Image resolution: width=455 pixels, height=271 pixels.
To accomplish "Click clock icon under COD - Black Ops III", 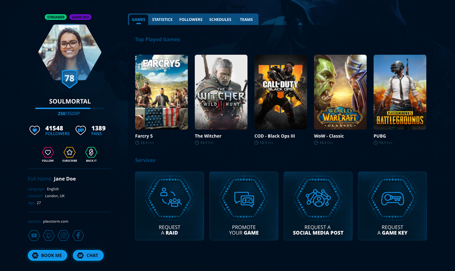I will pyautogui.click(x=256, y=143).
